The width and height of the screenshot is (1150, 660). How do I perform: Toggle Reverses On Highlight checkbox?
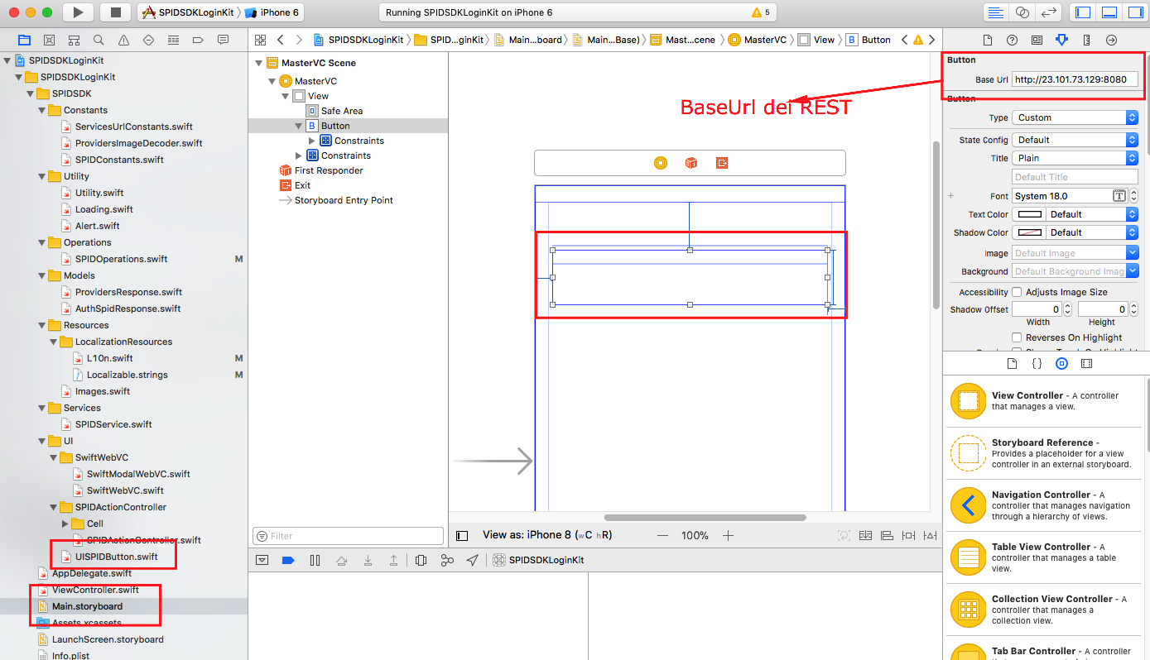click(x=1017, y=337)
